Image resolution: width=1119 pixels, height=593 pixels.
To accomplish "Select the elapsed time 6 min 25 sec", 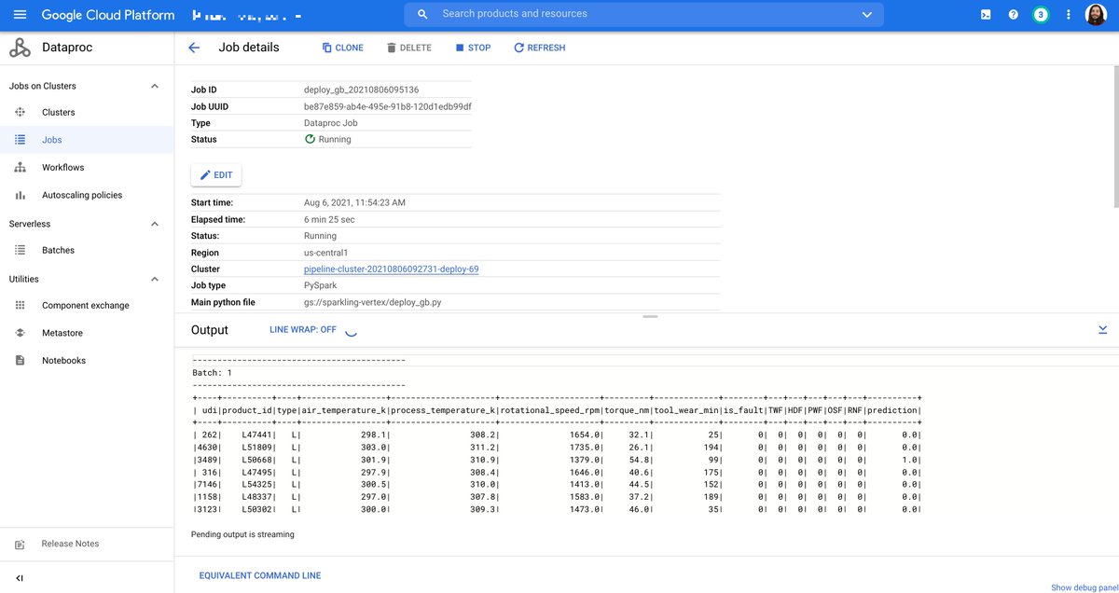I will pos(329,220).
